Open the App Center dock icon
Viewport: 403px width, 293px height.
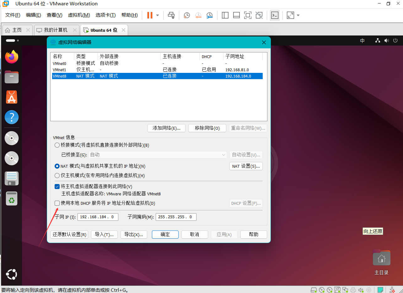pyautogui.click(x=12, y=97)
